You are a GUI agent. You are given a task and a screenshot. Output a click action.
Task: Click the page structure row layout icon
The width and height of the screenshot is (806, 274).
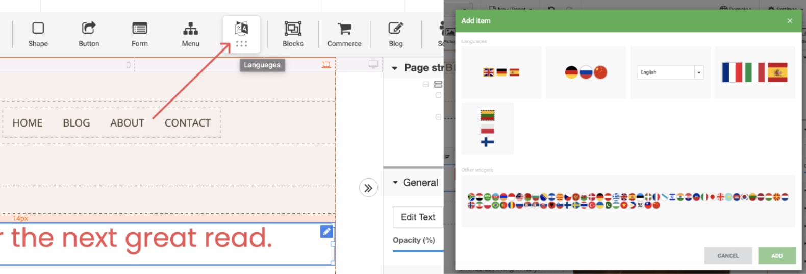pos(438,84)
